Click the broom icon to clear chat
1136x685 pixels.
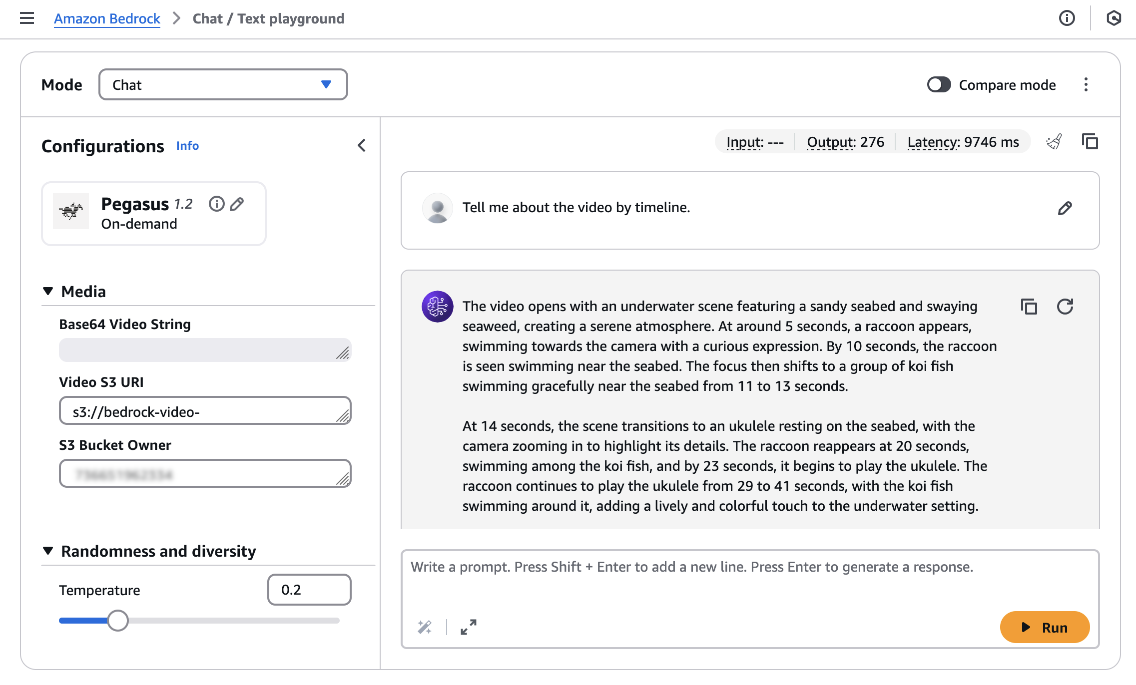click(x=1054, y=142)
